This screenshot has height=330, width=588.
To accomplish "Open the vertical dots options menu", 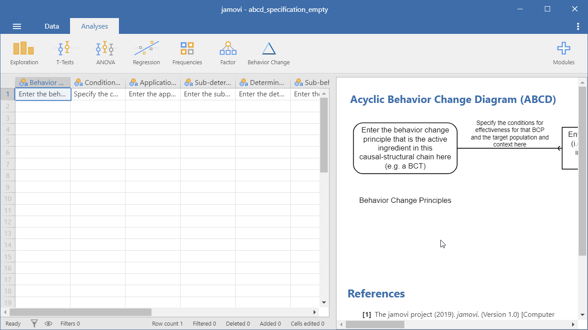I will click(x=578, y=26).
